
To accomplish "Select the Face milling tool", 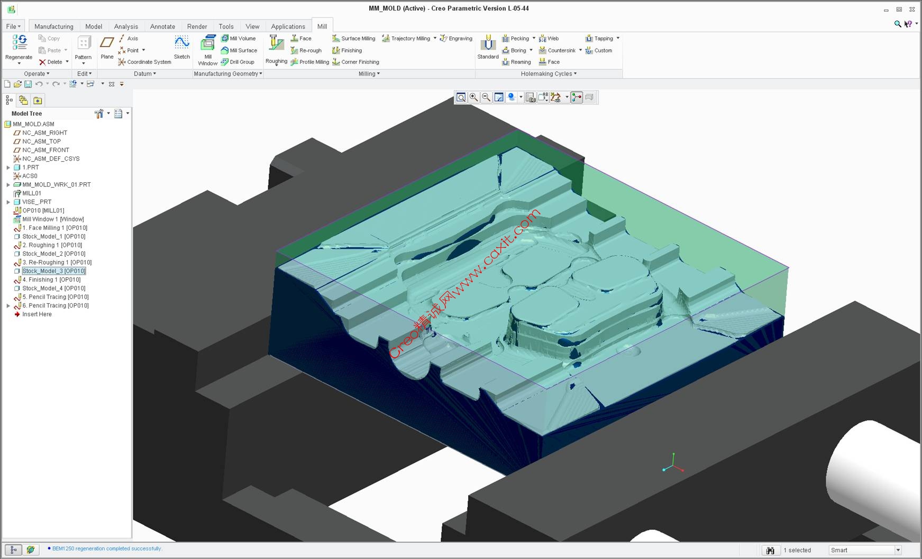I will pyautogui.click(x=301, y=39).
